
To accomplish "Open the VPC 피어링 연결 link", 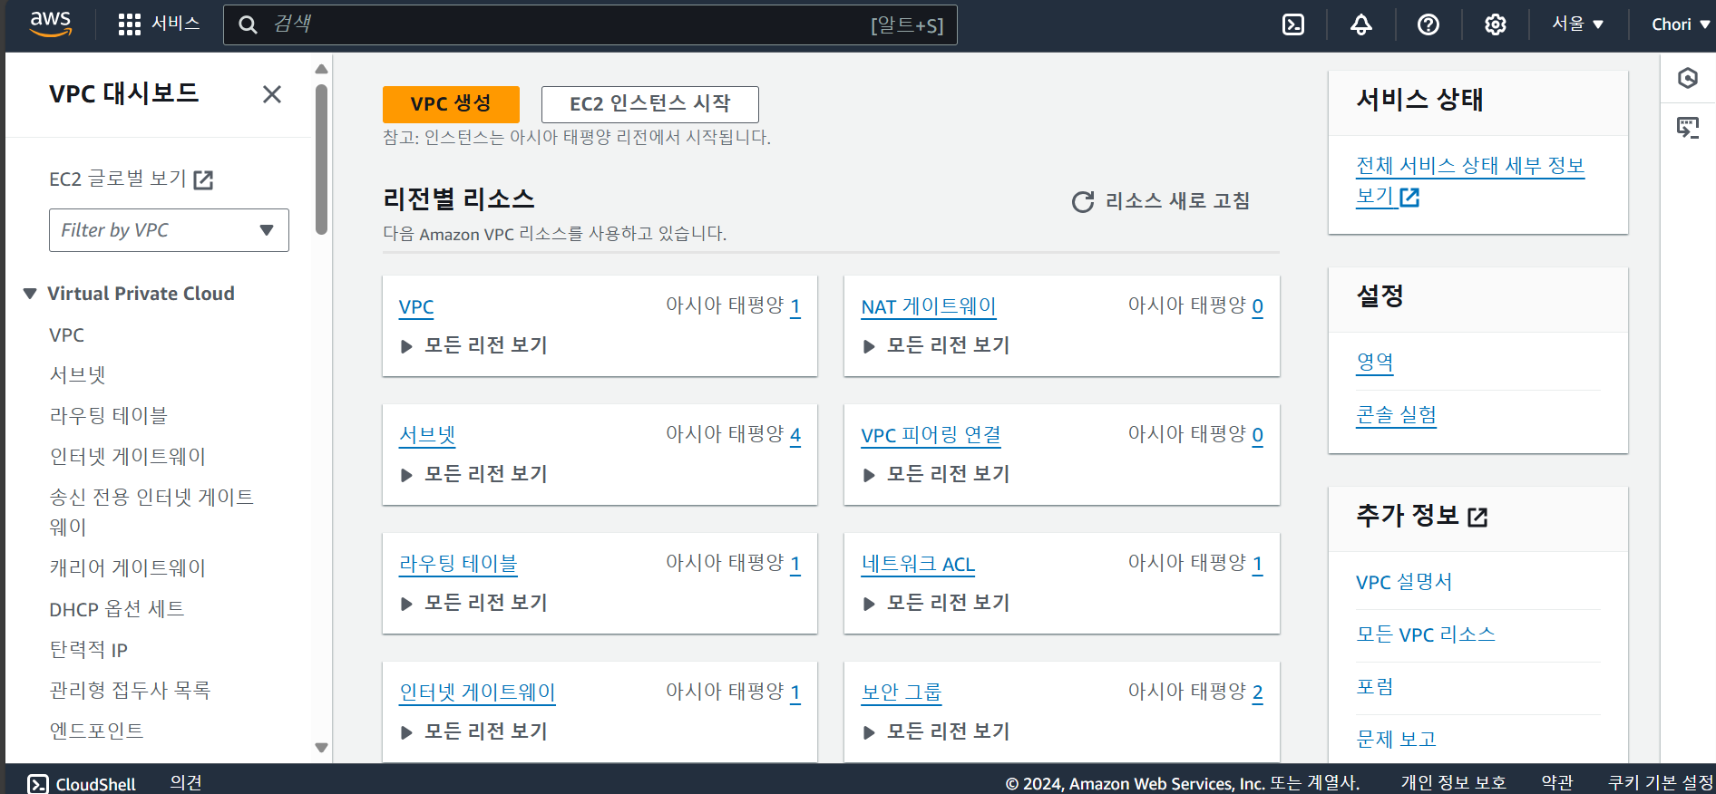I will click(x=931, y=436).
